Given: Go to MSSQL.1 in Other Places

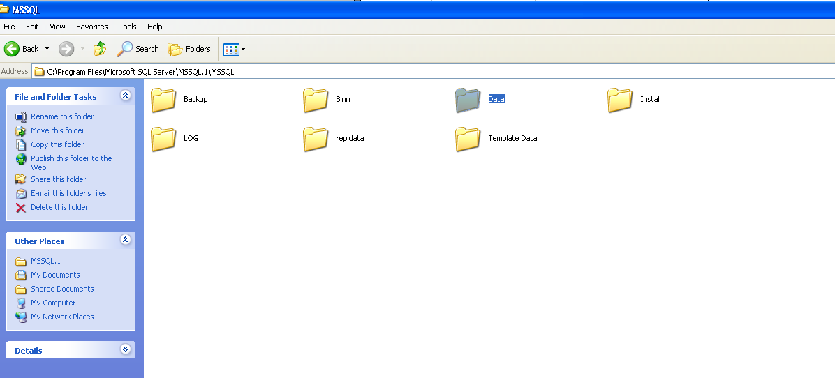Looking at the screenshot, I should pos(46,261).
